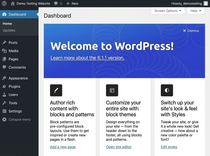210x156 pixels.
Task: Click the comment count 0 in admin bar
Action: [x=61, y=3]
